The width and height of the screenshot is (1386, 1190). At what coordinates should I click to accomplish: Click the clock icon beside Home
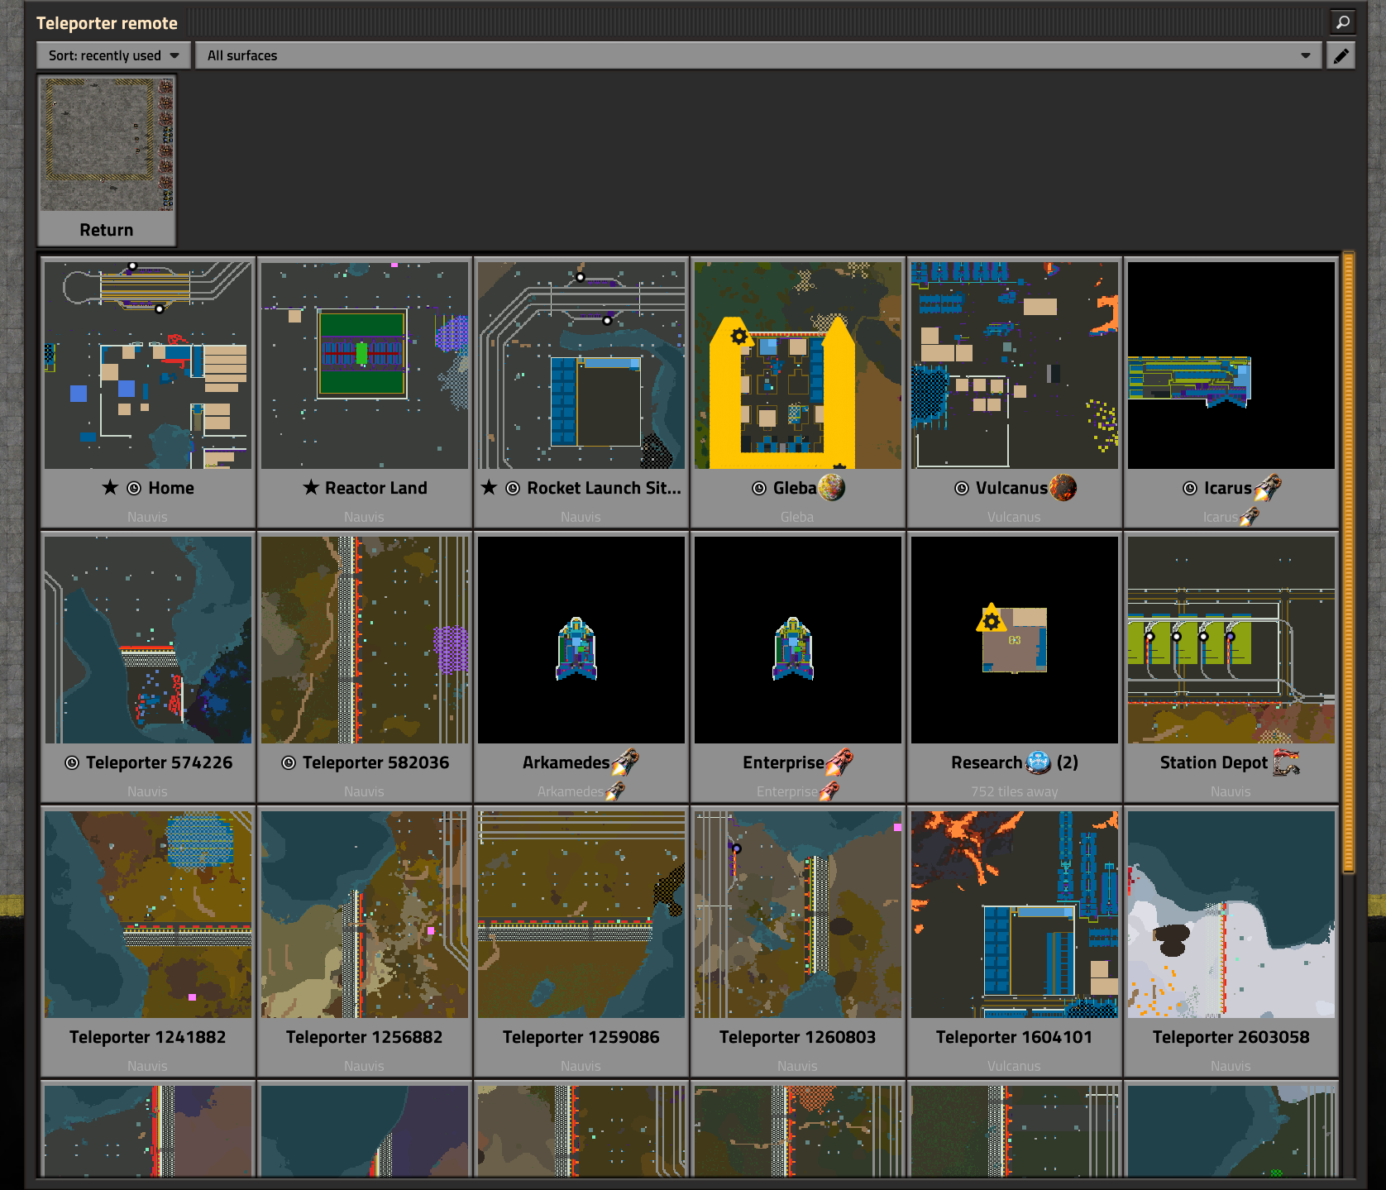pos(134,488)
